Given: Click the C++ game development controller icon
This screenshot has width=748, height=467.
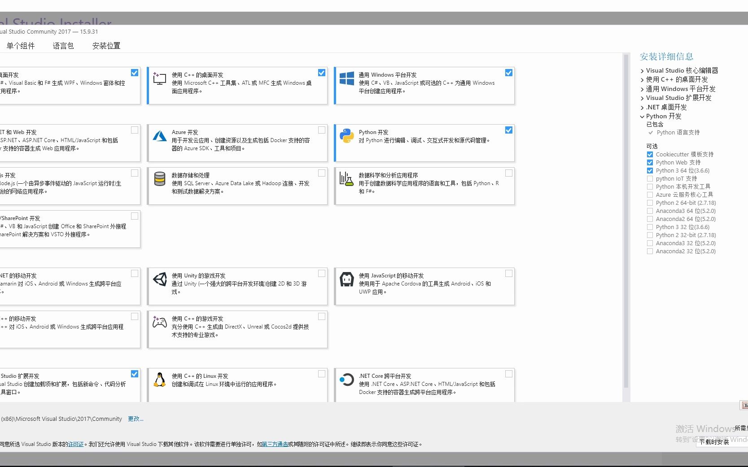Looking at the screenshot, I should pyautogui.click(x=160, y=322).
